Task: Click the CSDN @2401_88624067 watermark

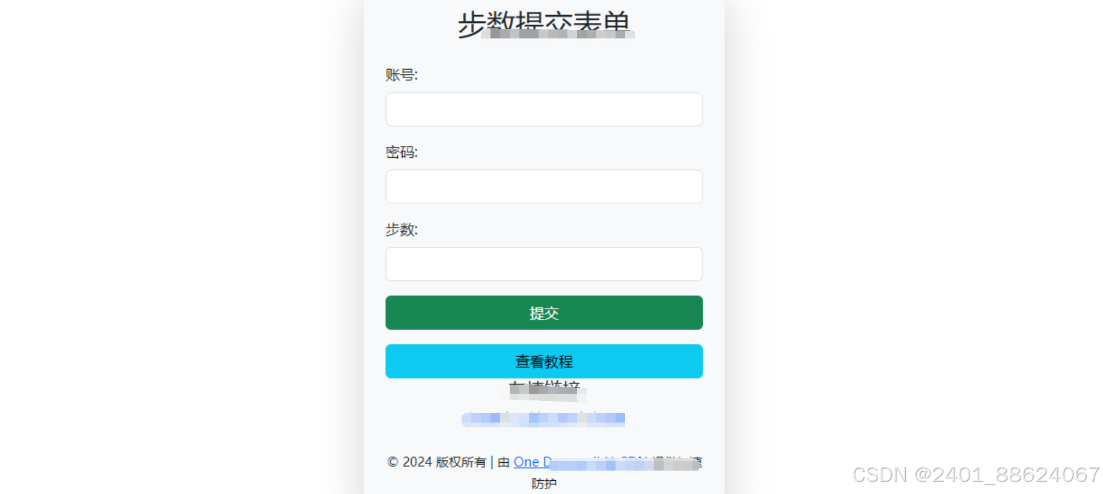Action: (976, 475)
